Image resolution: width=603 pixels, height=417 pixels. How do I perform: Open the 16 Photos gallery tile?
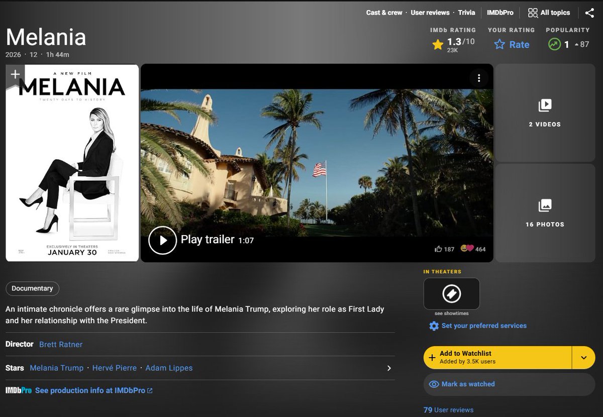tap(545, 213)
